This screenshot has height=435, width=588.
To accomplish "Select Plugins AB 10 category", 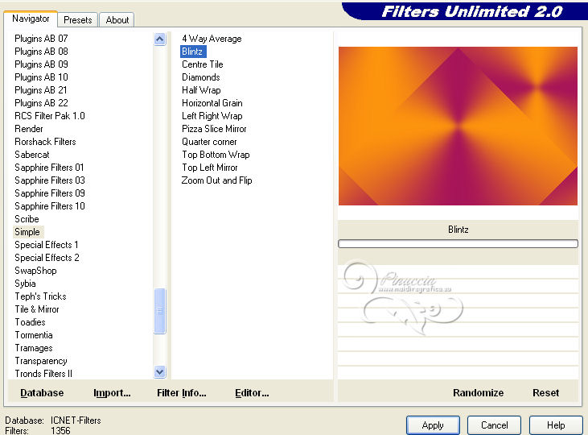I will [x=41, y=77].
